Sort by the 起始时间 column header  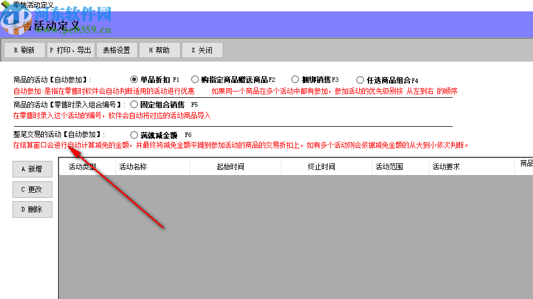pyautogui.click(x=236, y=167)
